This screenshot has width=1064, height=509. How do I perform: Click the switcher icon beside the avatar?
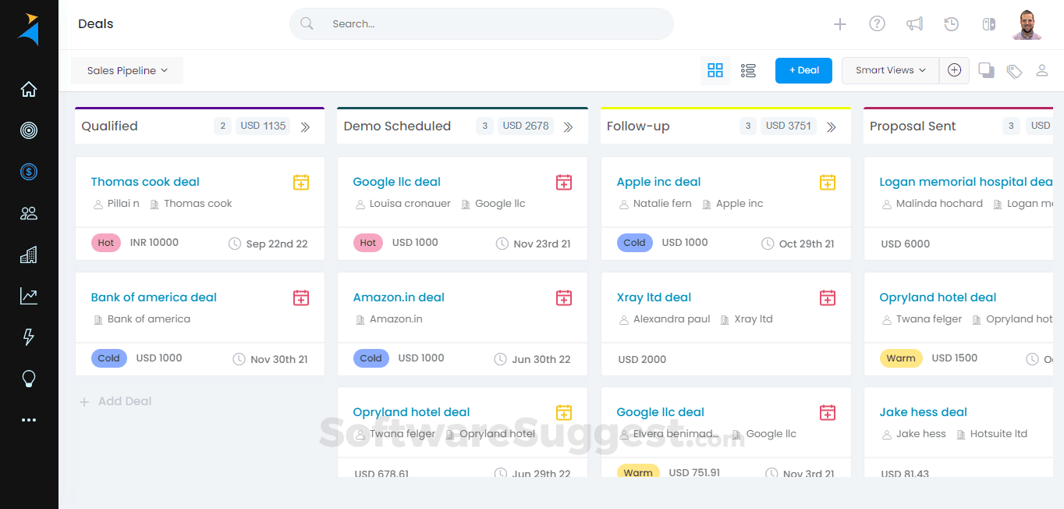click(988, 24)
